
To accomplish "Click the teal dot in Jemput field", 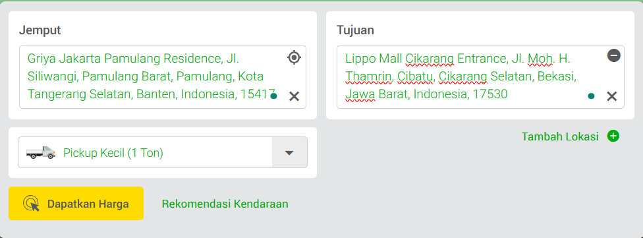I will [273, 96].
